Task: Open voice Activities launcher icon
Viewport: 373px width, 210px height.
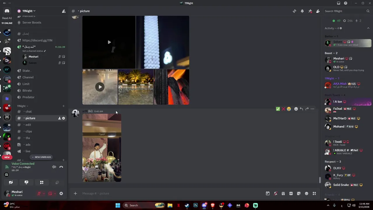Action: click(42, 182)
